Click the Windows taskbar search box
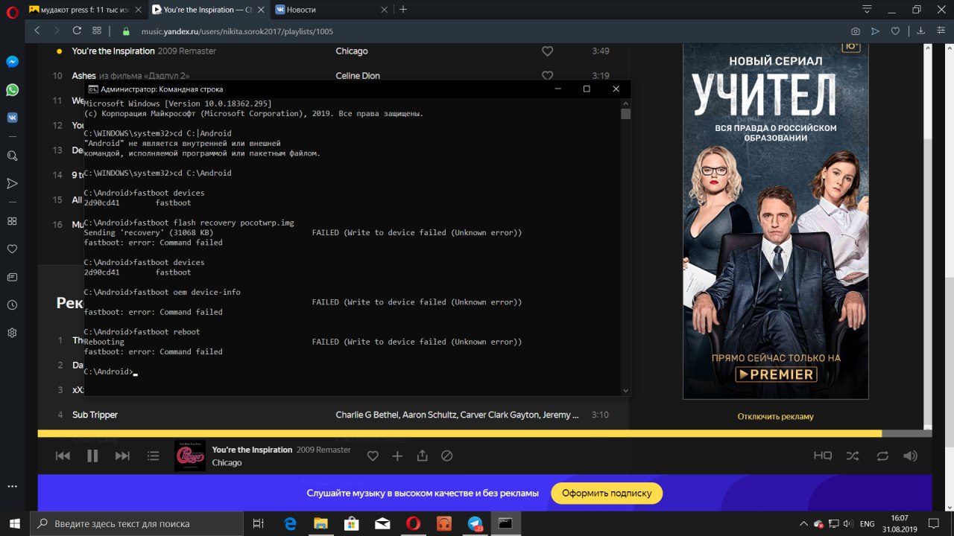 click(136, 523)
